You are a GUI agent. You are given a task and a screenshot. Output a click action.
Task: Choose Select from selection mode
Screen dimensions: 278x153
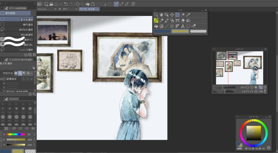pos(28,73)
